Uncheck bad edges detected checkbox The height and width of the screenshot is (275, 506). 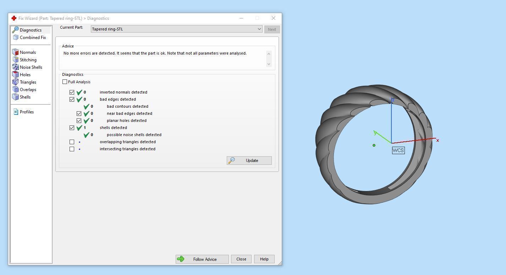click(72, 99)
